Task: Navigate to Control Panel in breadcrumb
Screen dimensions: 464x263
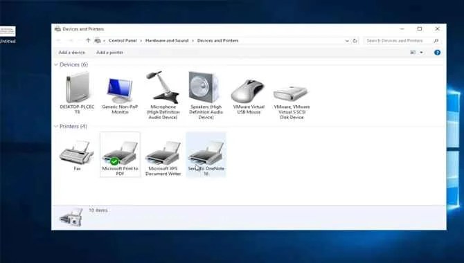Action: (123, 41)
